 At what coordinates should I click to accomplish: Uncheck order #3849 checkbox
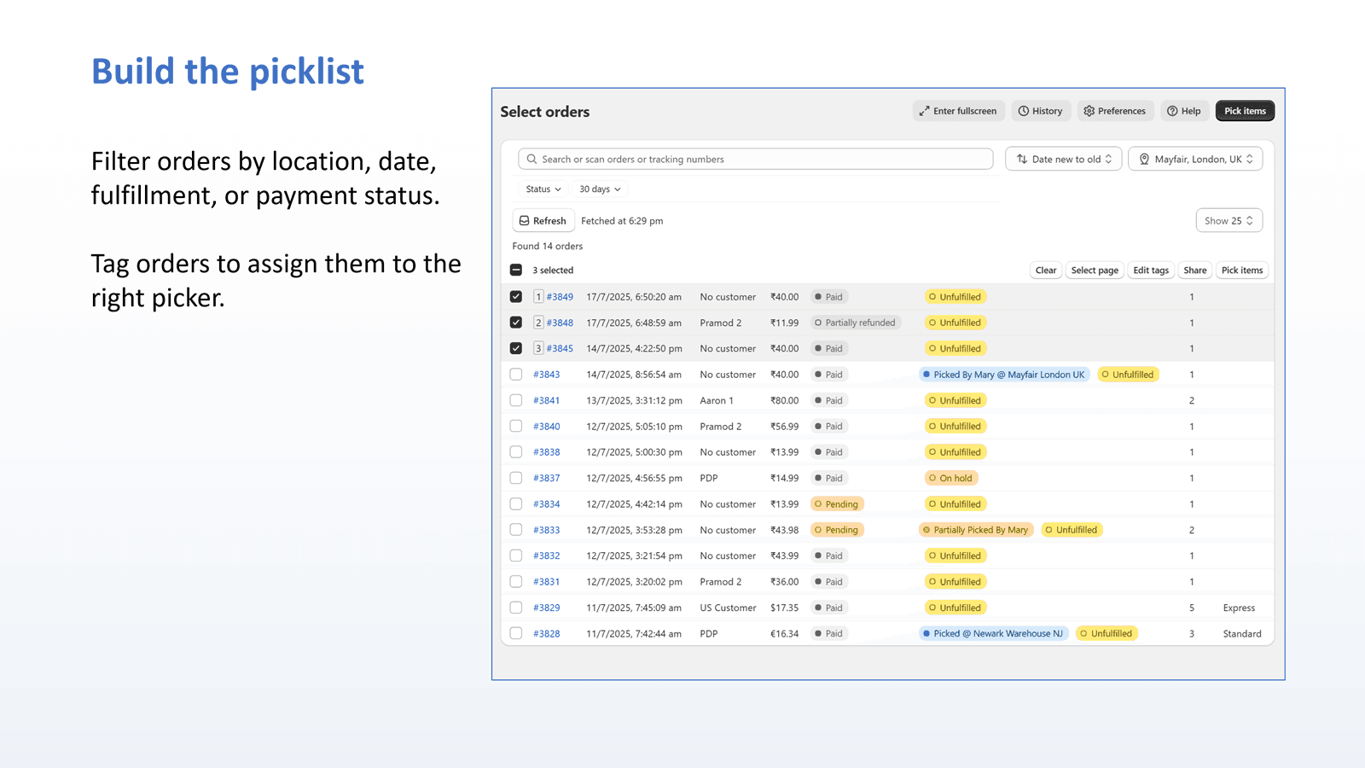click(516, 297)
